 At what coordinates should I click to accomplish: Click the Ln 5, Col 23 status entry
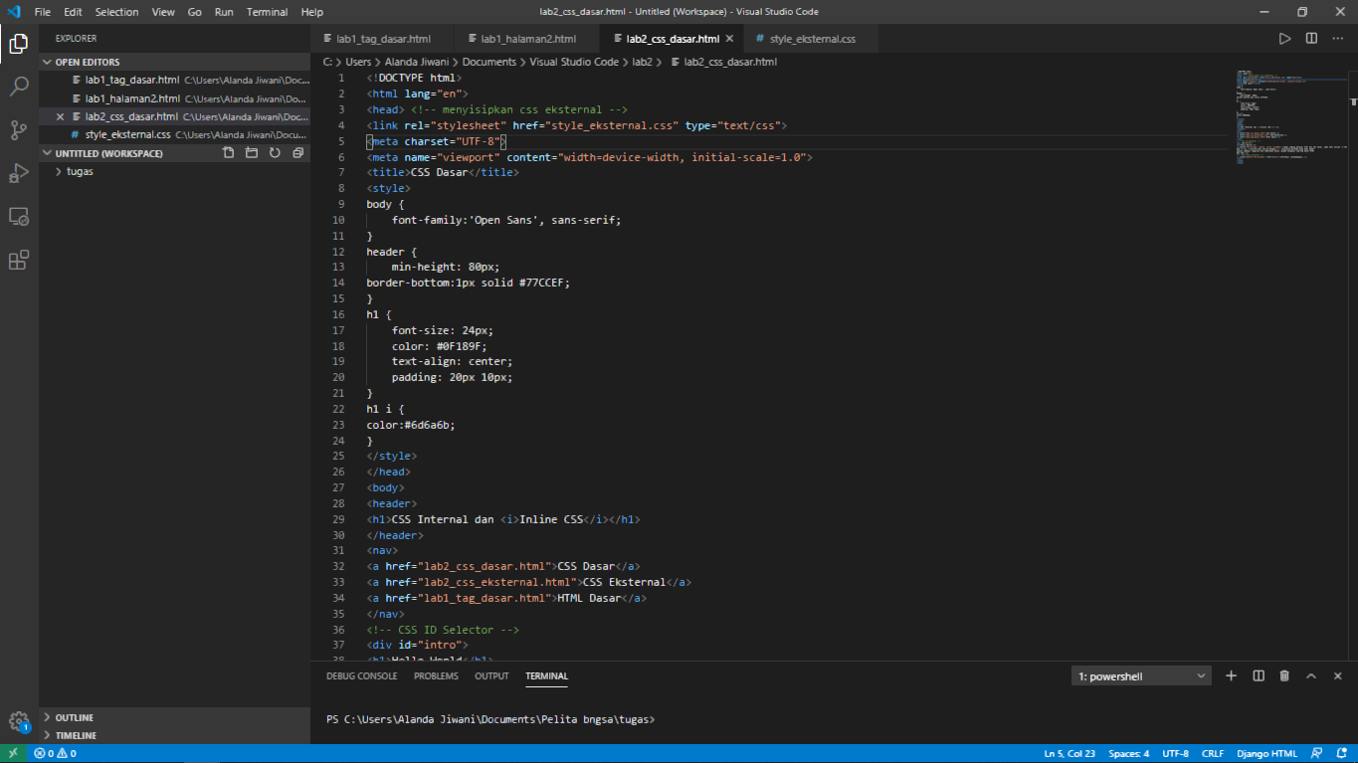(x=1069, y=753)
